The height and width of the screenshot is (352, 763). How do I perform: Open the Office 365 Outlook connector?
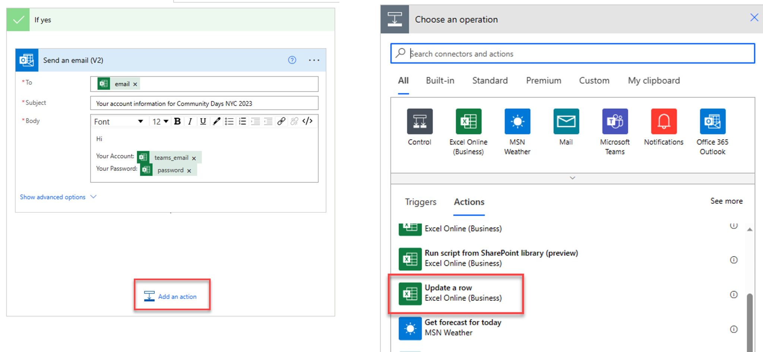[712, 121]
